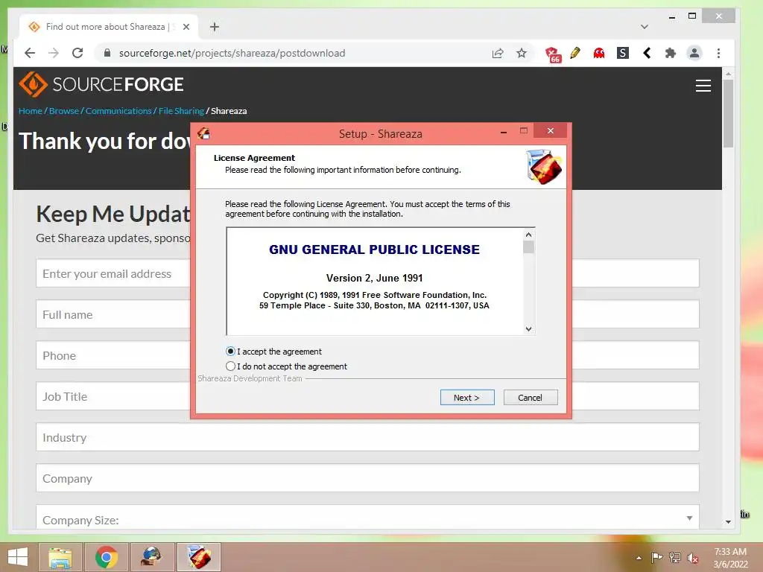
Task: Click the Industry input field
Action: pyautogui.click(x=367, y=437)
